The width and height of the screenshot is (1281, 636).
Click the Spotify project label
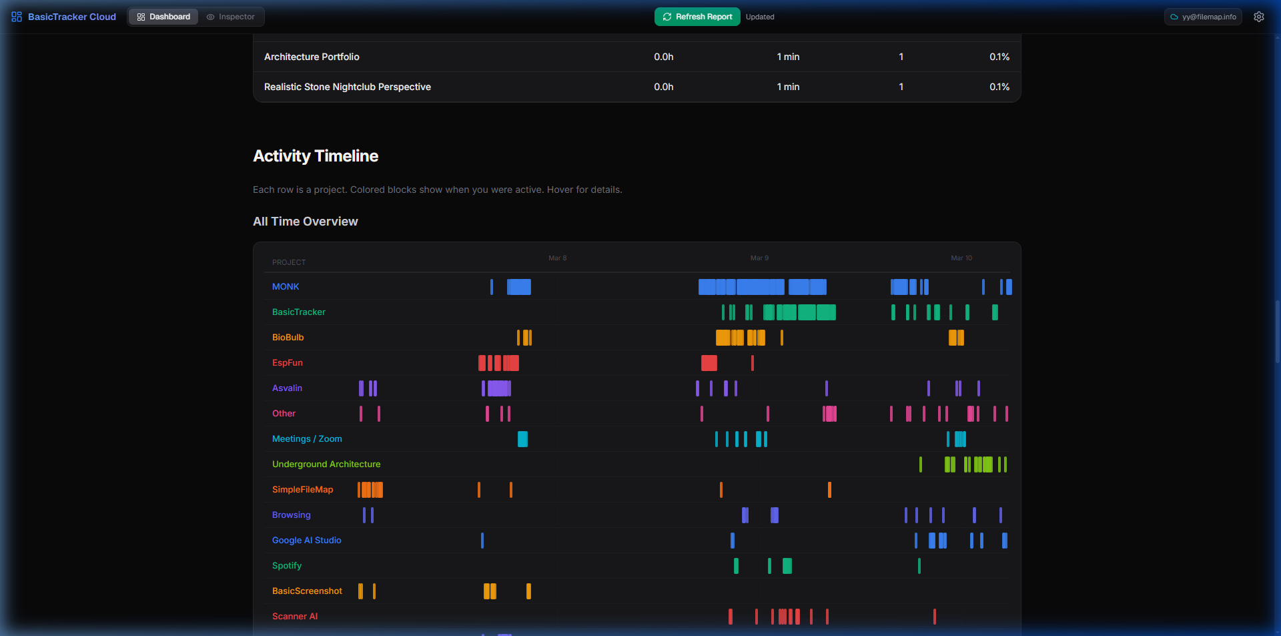[x=286, y=565]
